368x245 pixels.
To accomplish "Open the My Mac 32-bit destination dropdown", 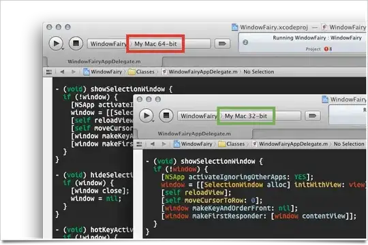I will (x=246, y=116).
